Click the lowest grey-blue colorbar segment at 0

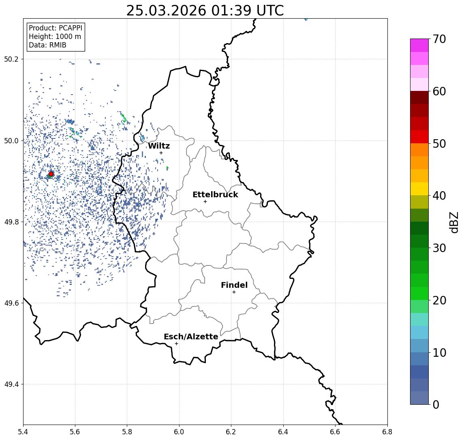[x=419, y=398]
